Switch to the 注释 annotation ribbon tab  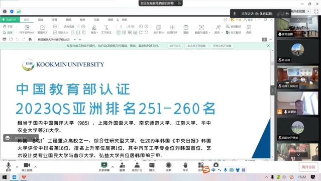point(54,20)
